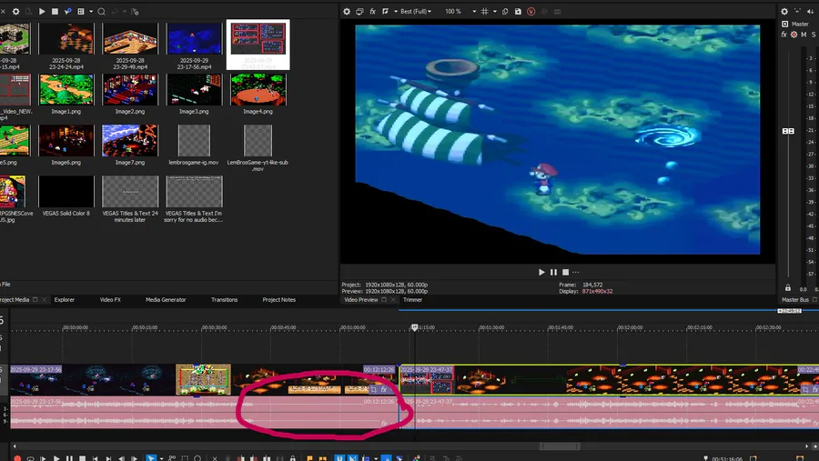
Task: Click preview on external monitor icon
Action: [x=359, y=12]
